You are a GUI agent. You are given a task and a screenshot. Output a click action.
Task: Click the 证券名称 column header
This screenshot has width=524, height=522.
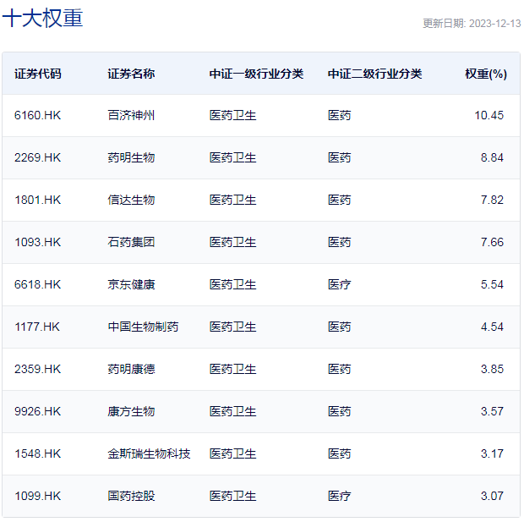click(131, 74)
